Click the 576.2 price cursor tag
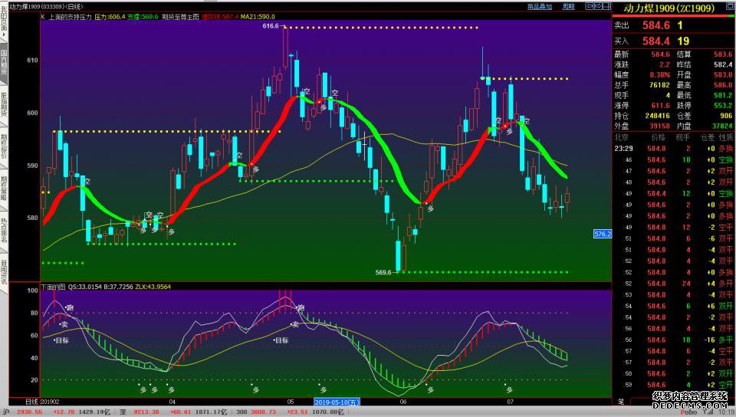736x417 pixels. [x=603, y=234]
